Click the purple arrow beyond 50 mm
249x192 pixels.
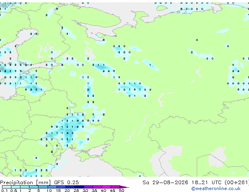click(124, 187)
